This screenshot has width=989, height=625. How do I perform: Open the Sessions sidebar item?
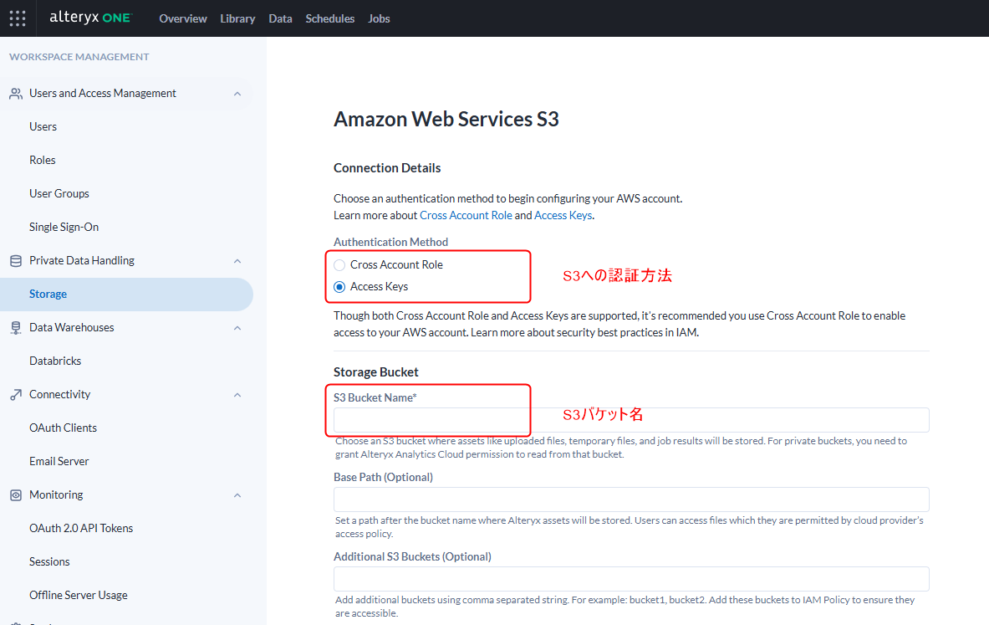(x=49, y=562)
